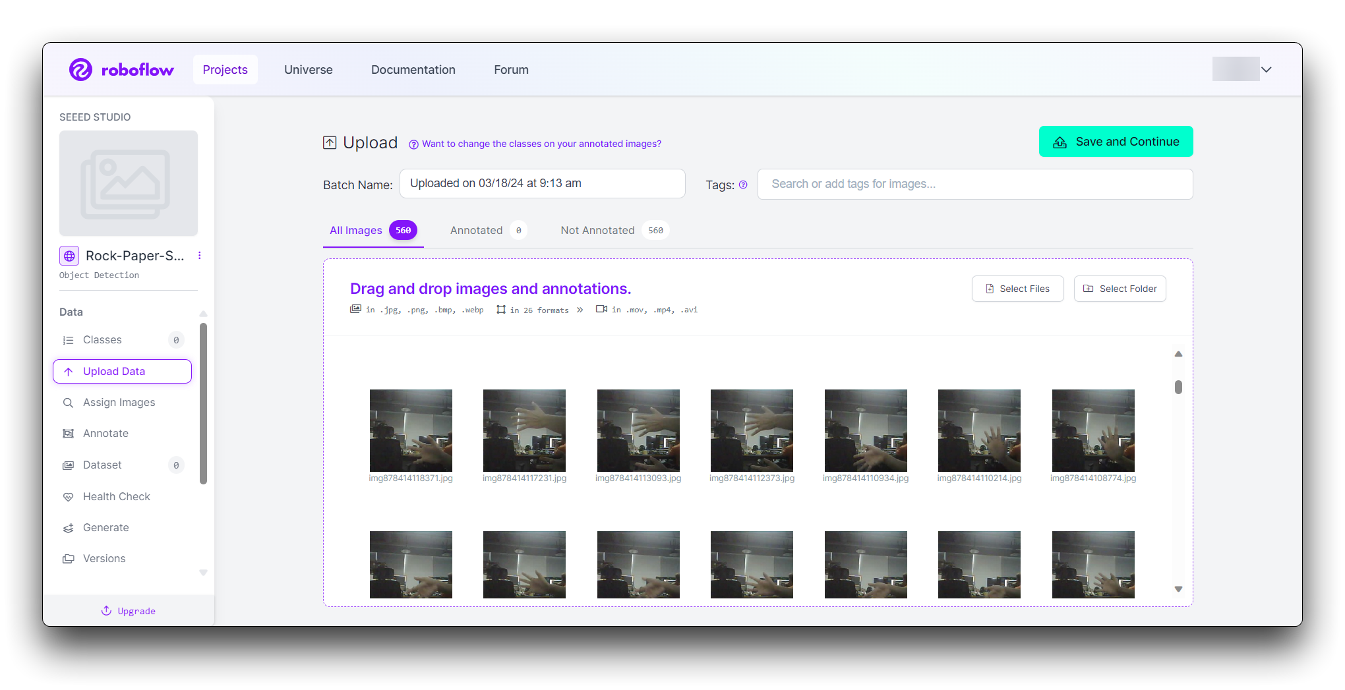Viewport: 1345px width, 690px height.
Task: Expand the 26 formats double-chevron
Action: coord(580,310)
